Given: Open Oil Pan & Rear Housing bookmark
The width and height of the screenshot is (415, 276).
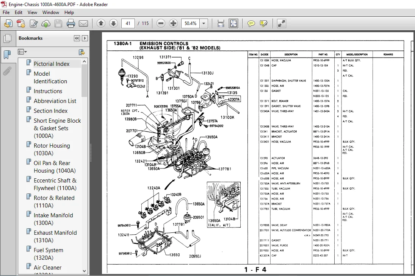Looking at the screenshot, I should point(55,167).
